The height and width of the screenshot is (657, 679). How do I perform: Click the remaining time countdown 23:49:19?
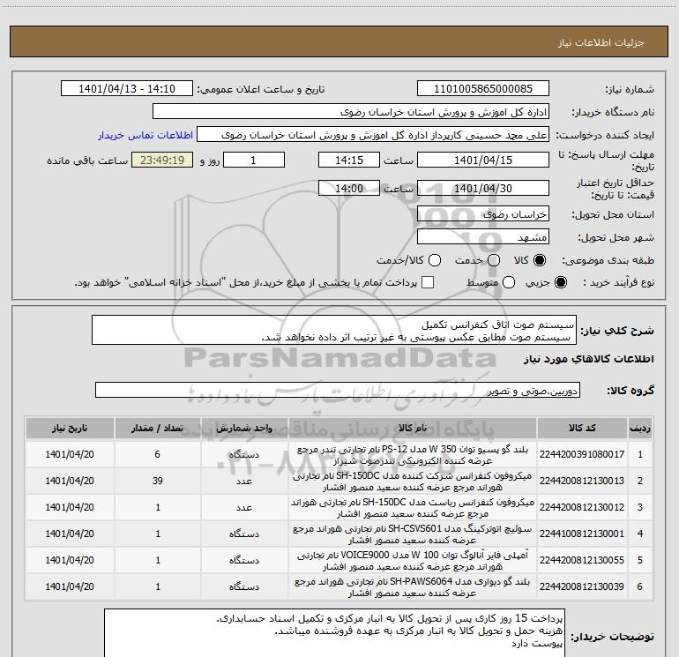pyautogui.click(x=162, y=160)
